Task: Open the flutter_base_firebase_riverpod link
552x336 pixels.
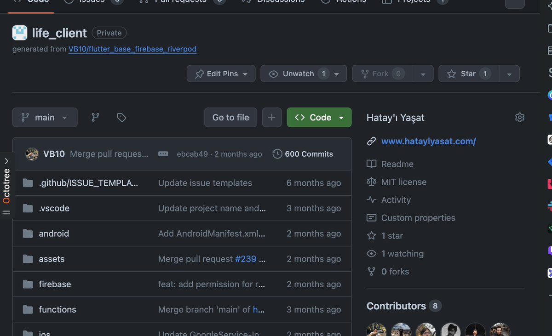Action: [132, 49]
